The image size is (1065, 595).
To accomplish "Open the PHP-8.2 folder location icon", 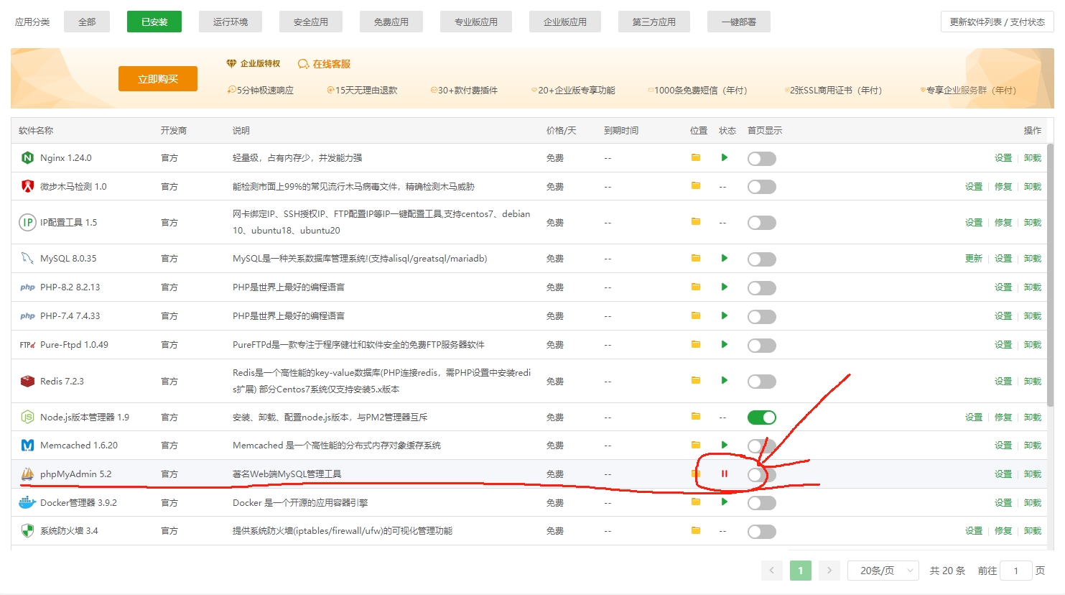I will [x=695, y=287].
